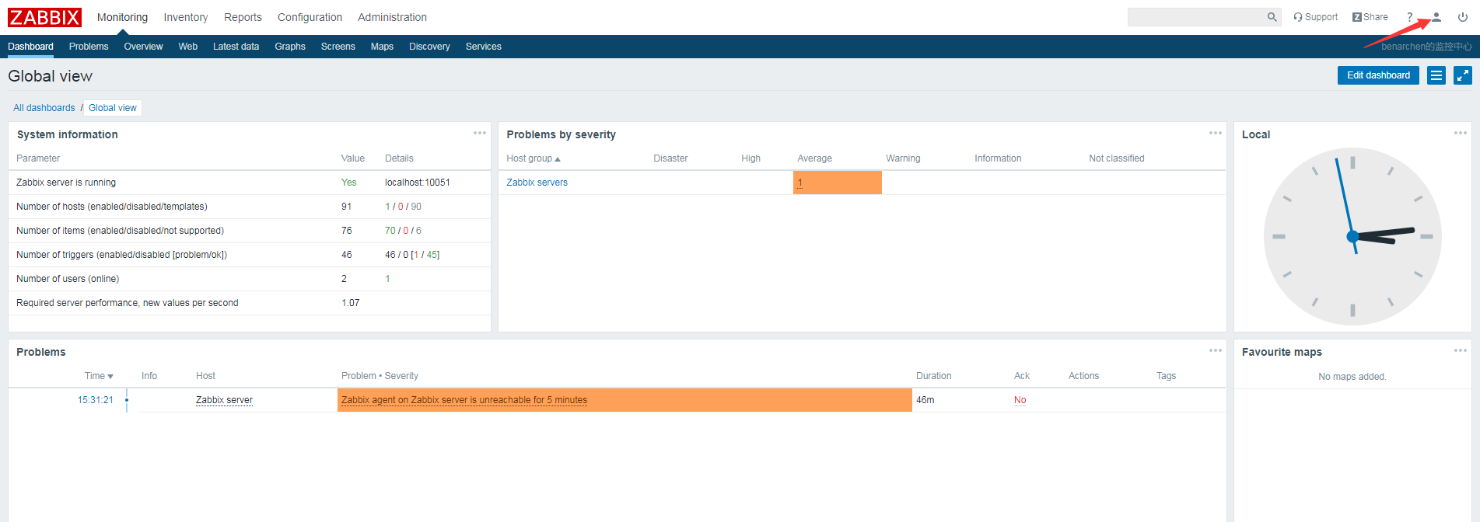The image size is (1480, 522).
Task: Open the user profile icon
Action: pyautogui.click(x=1436, y=17)
